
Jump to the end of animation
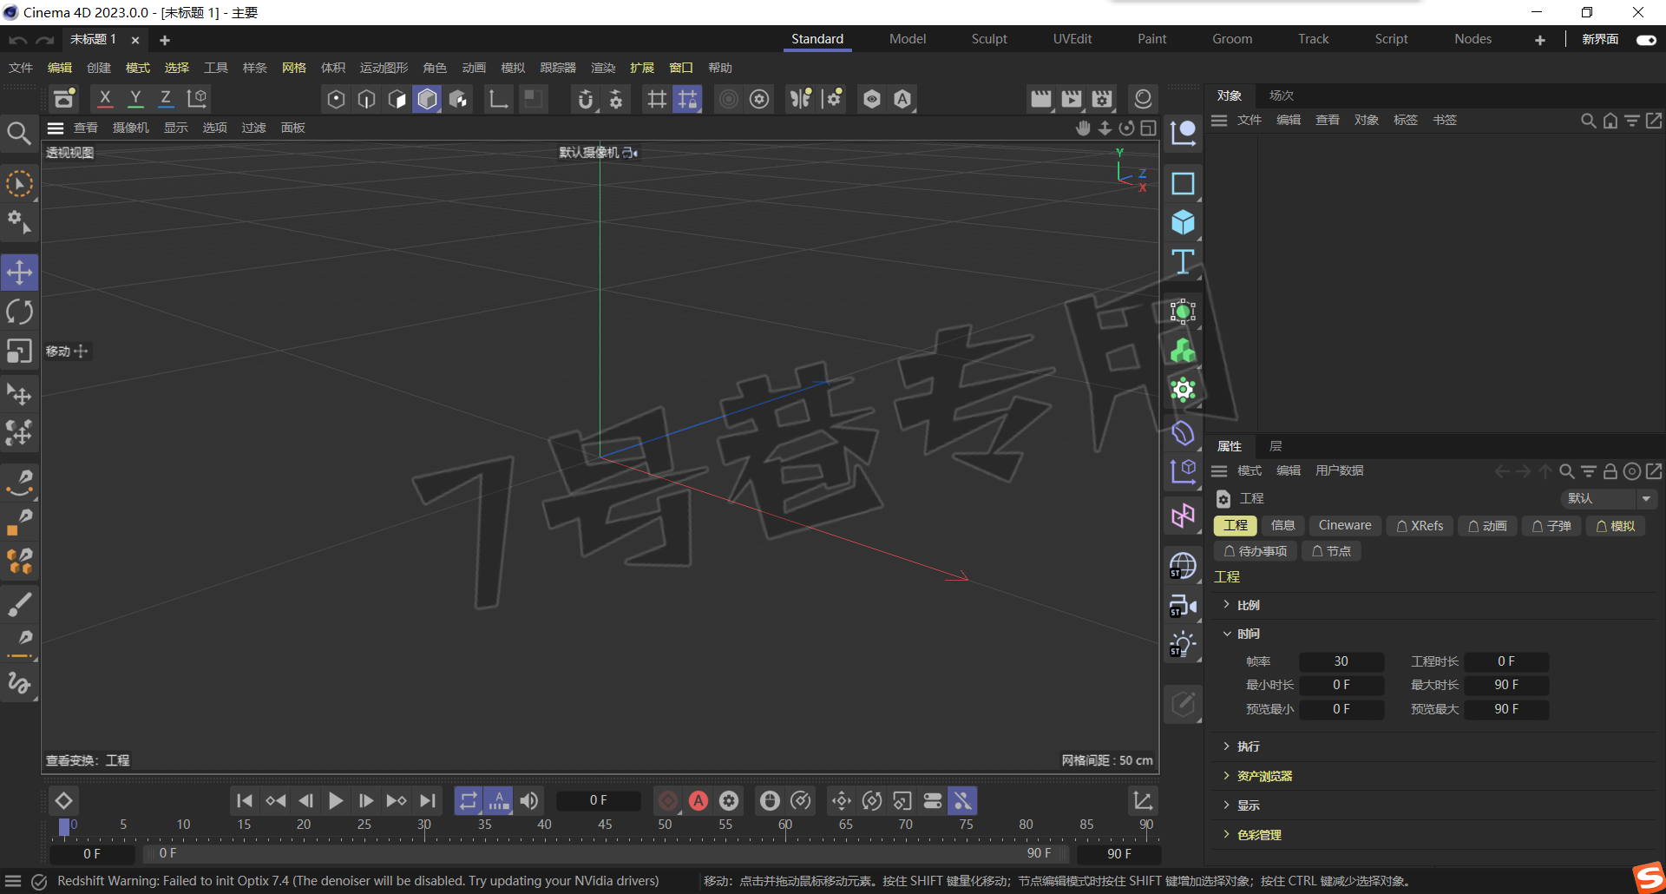(427, 800)
